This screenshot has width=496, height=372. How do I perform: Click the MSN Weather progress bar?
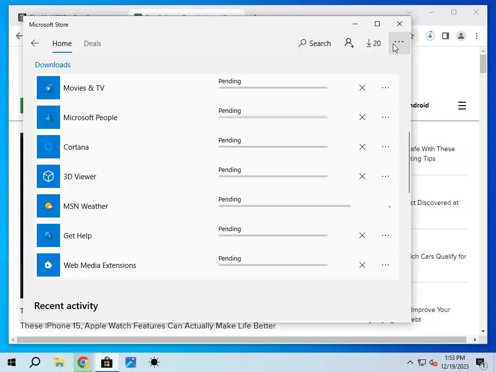click(x=285, y=206)
